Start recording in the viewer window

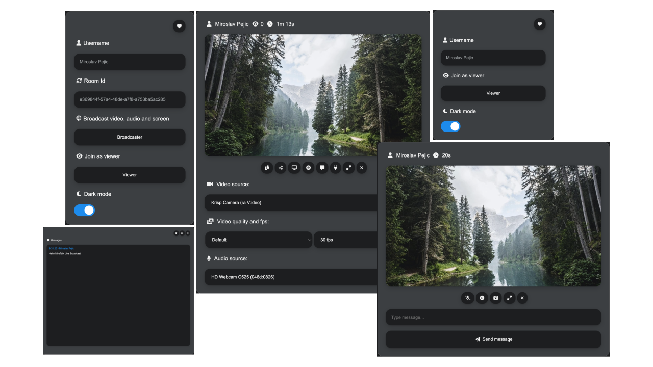[482, 298]
